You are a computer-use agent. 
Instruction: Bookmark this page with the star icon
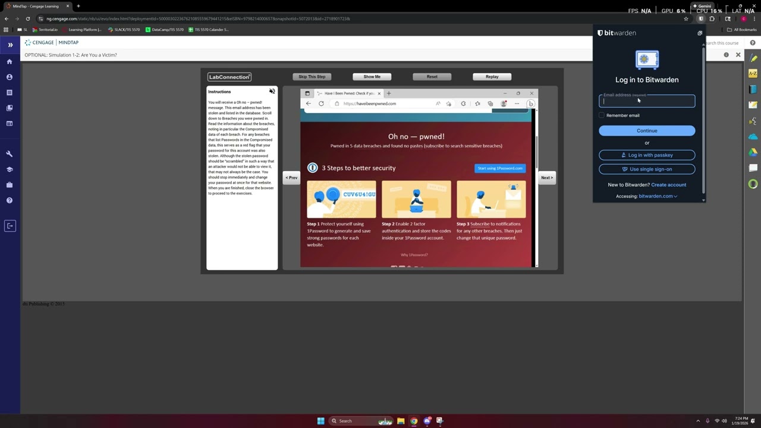[686, 18]
